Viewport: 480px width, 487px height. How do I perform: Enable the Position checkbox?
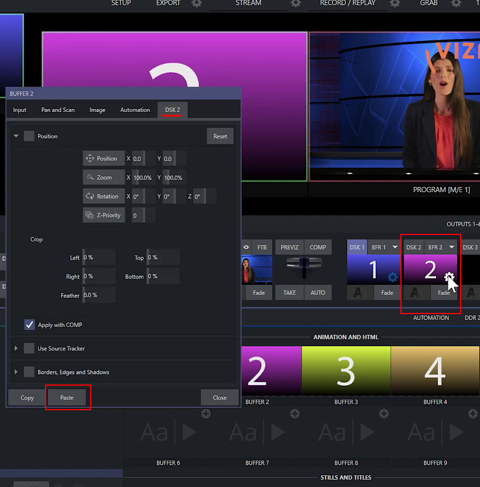tap(29, 136)
